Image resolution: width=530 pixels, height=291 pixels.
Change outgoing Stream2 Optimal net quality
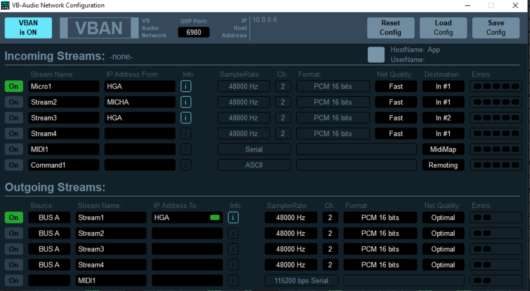click(443, 233)
